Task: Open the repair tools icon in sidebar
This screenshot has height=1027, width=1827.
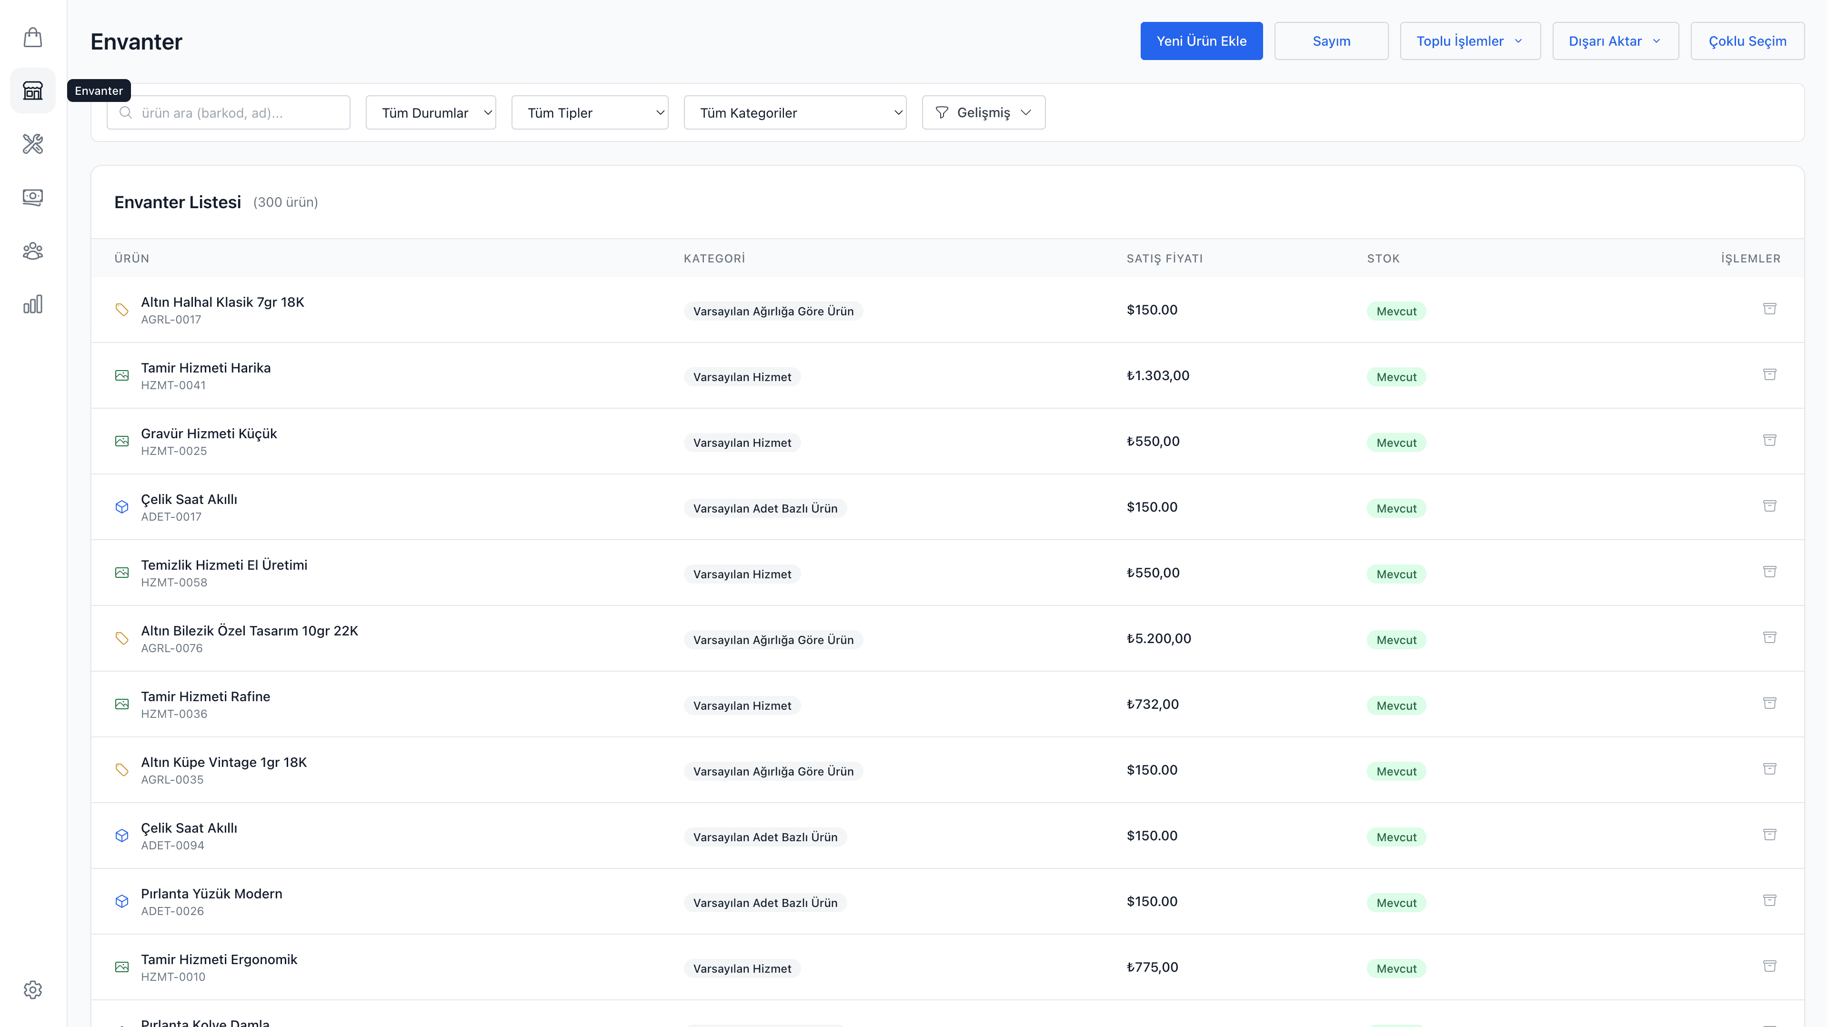Action: tap(32, 144)
